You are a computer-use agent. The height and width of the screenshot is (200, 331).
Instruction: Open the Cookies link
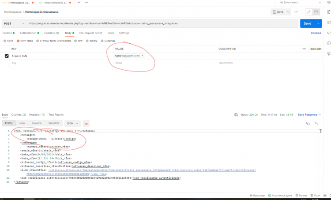pos(316,33)
